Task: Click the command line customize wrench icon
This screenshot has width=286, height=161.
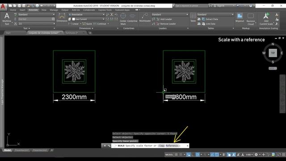Action: (109, 145)
